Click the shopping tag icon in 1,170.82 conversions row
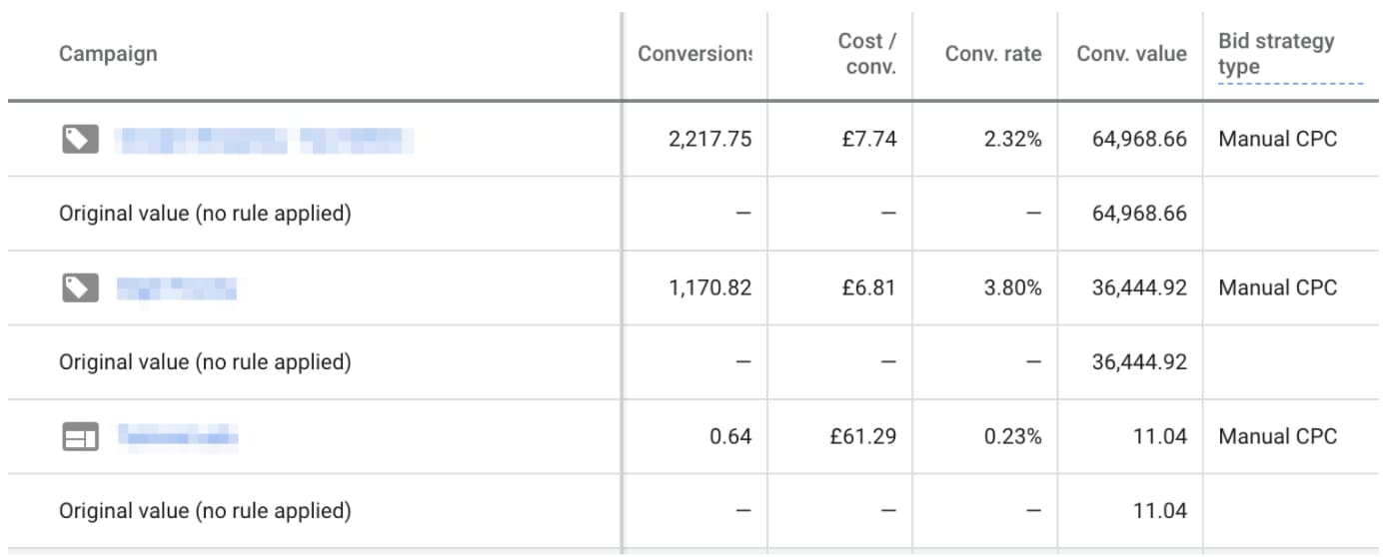1391x557 pixels. click(81, 288)
